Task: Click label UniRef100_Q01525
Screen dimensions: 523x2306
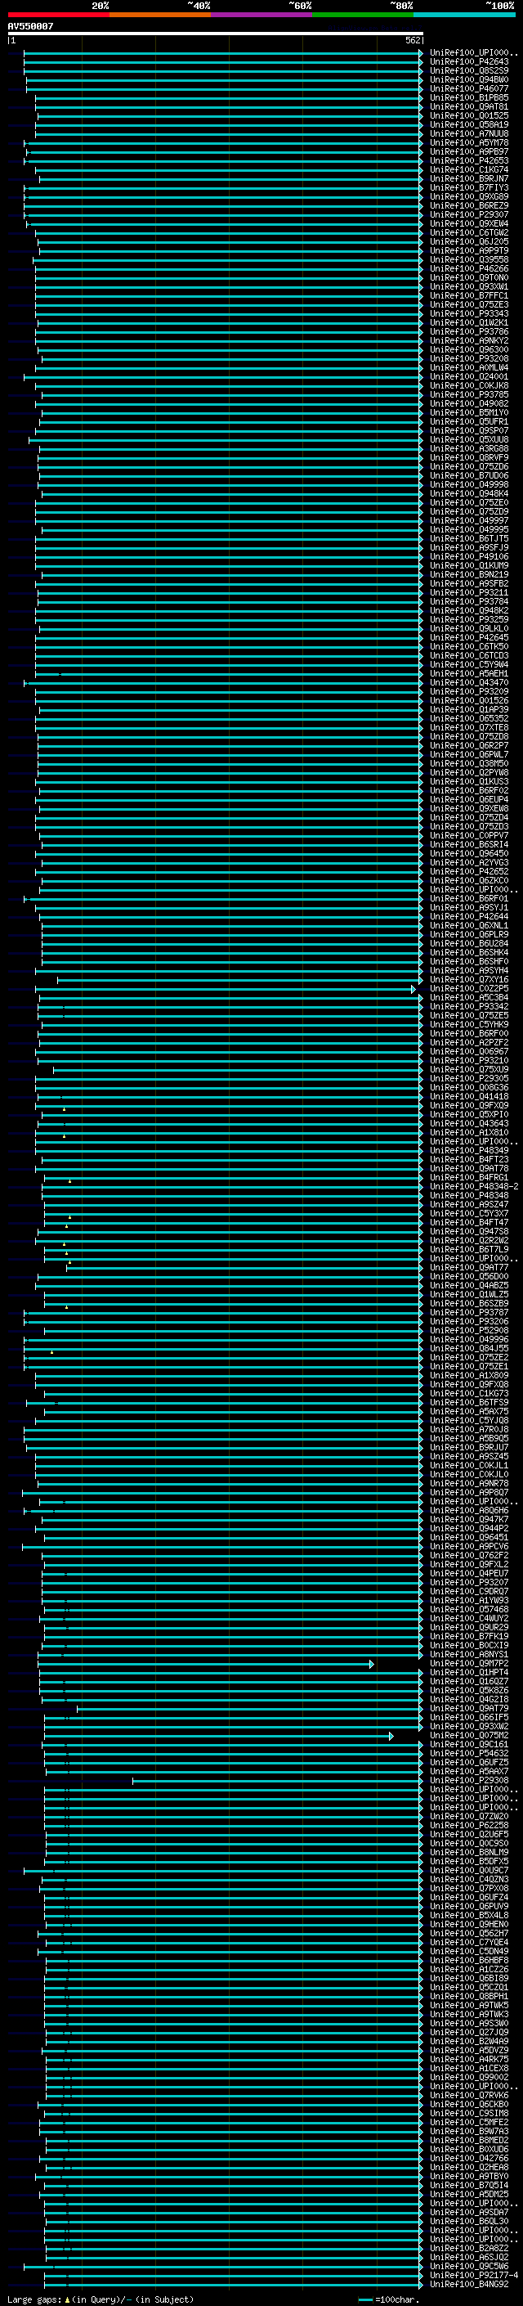Action: [x=468, y=115]
